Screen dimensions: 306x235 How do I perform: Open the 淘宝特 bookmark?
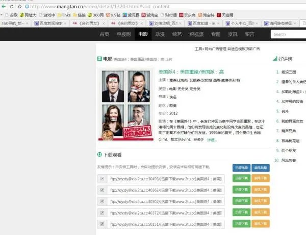[206, 15]
